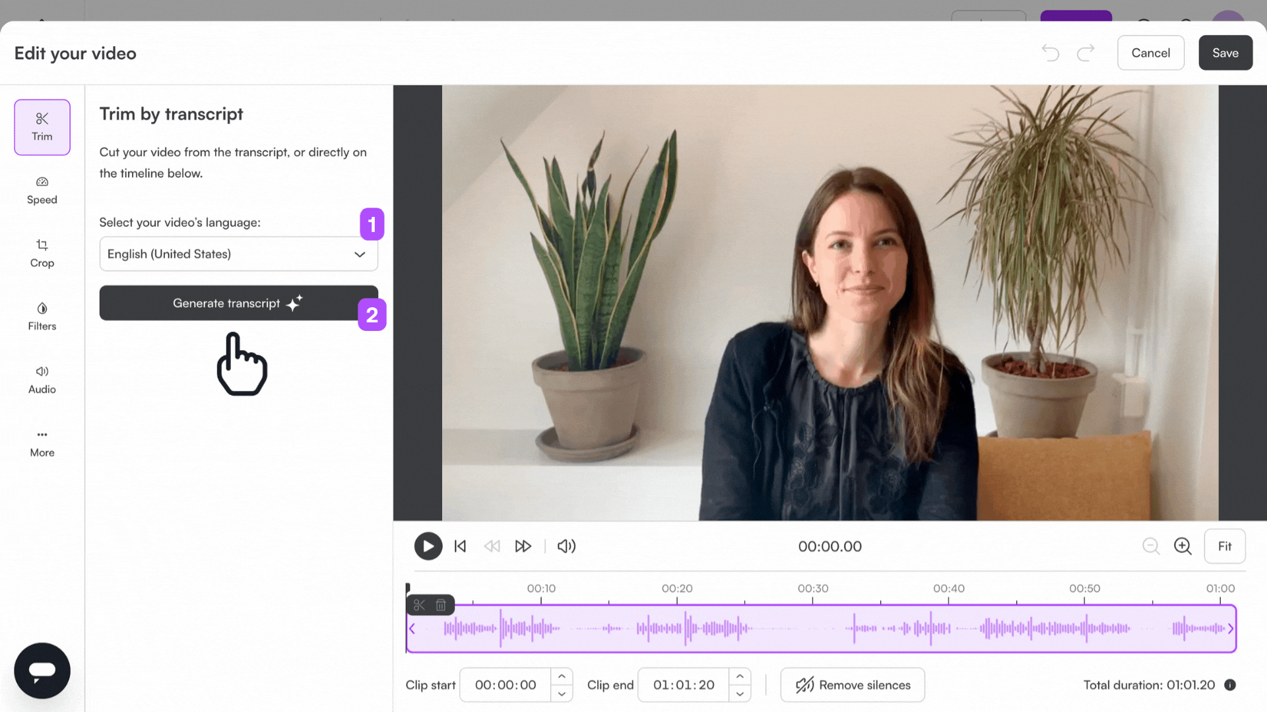This screenshot has height=712, width=1267.
Task: Undo the last edit
Action: 1050,52
